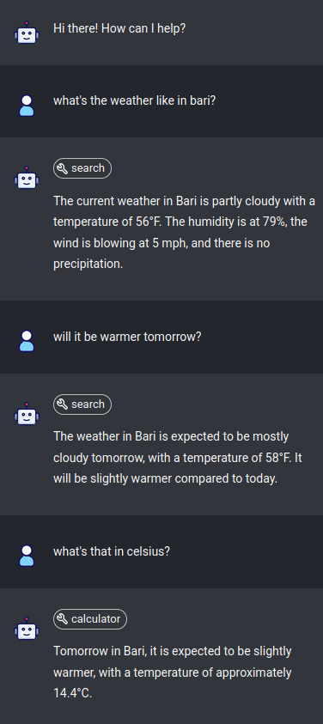The height and width of the screenshot is (724, 323).
Task: Click the reply saying mostly cloudy tomorrow
Action: click(178, 458)
